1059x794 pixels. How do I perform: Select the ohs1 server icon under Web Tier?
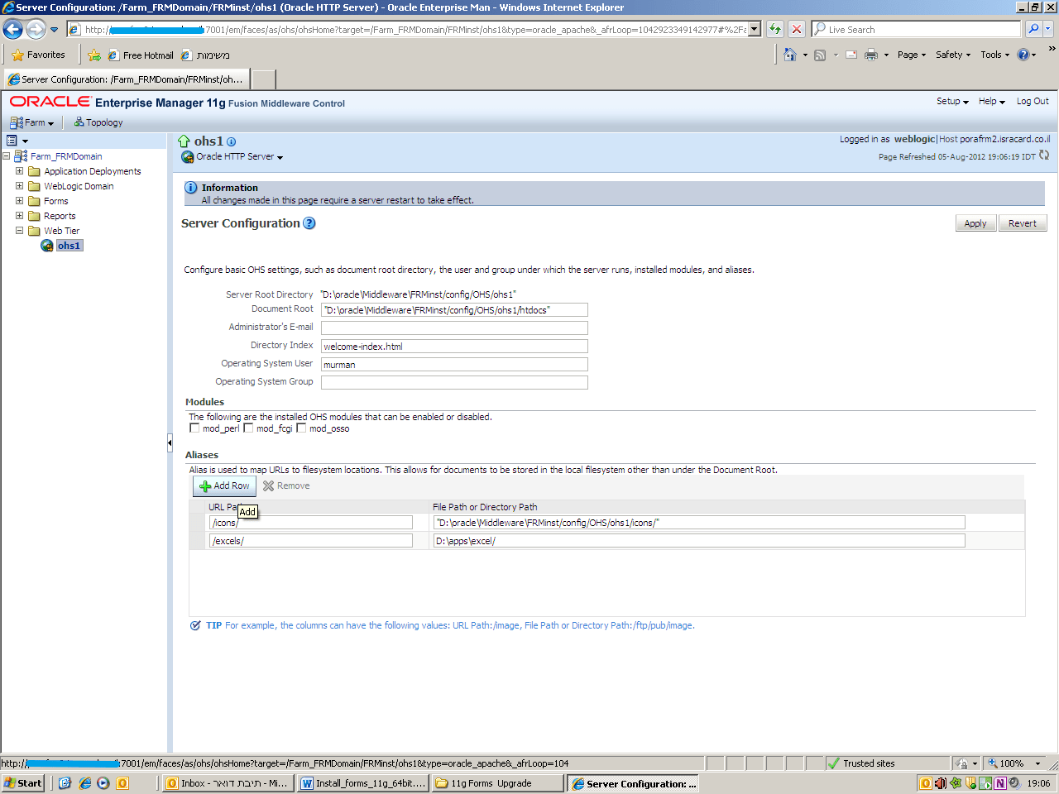[47, 245]
